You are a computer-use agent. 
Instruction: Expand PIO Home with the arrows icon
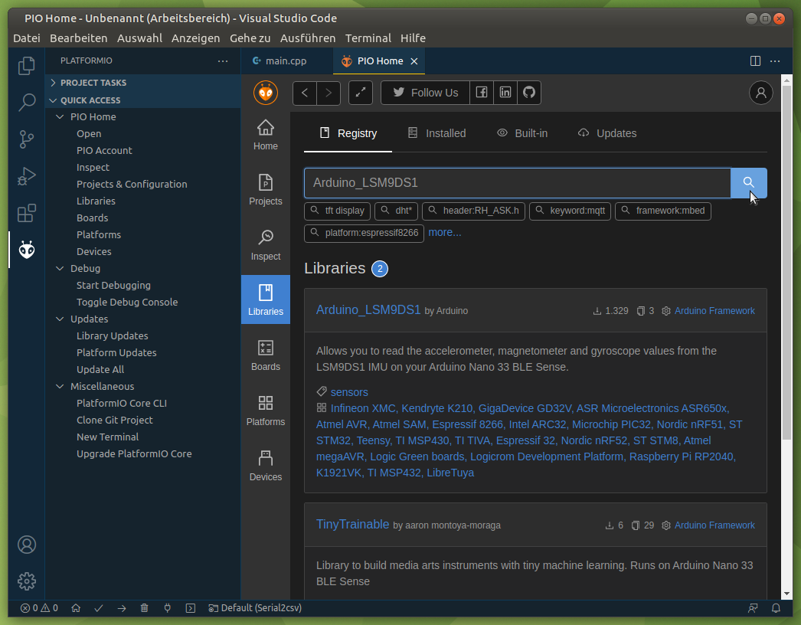pos(361,93)
